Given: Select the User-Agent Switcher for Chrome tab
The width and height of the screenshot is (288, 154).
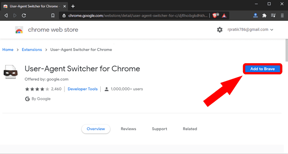Looking at the screenshot, I should [35, 6].
